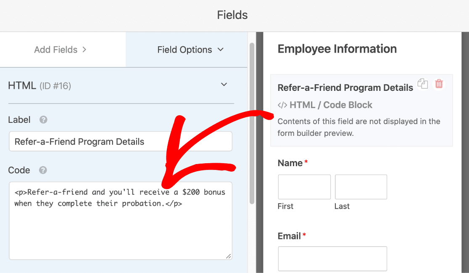Click the Add Fields right-arrow chevron
469x273 pixels.
pos(84,49)
